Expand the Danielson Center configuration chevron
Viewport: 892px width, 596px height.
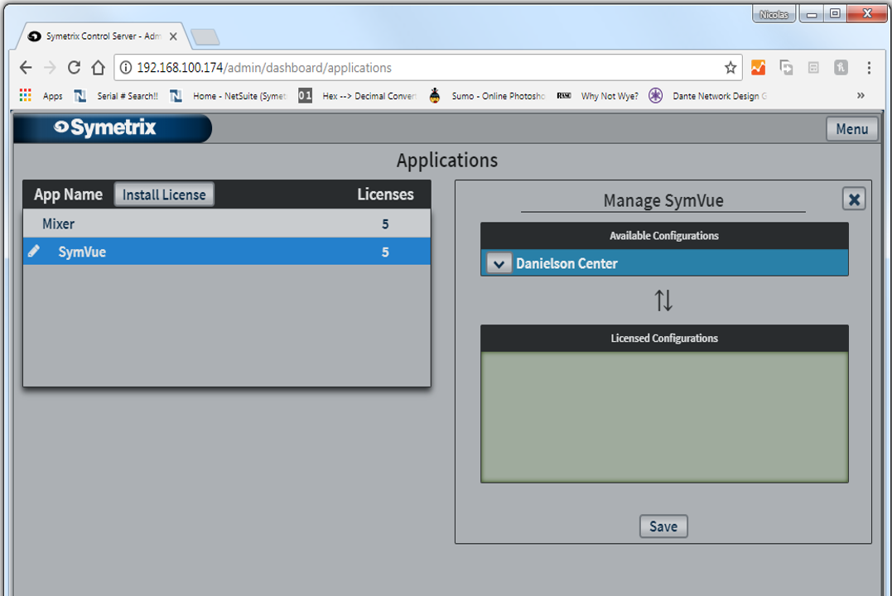[x=499, y=264]
